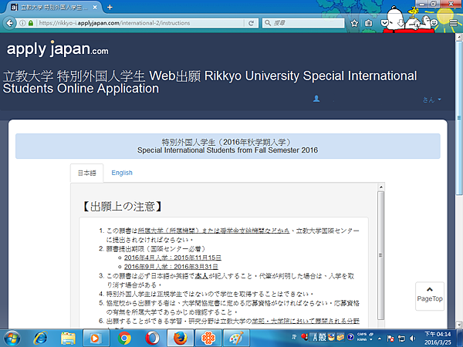The image size is (463, 347).
Task: Open Windows Explorer folder in taskbar
Action: pyautogui.click(x=68, y=339)
